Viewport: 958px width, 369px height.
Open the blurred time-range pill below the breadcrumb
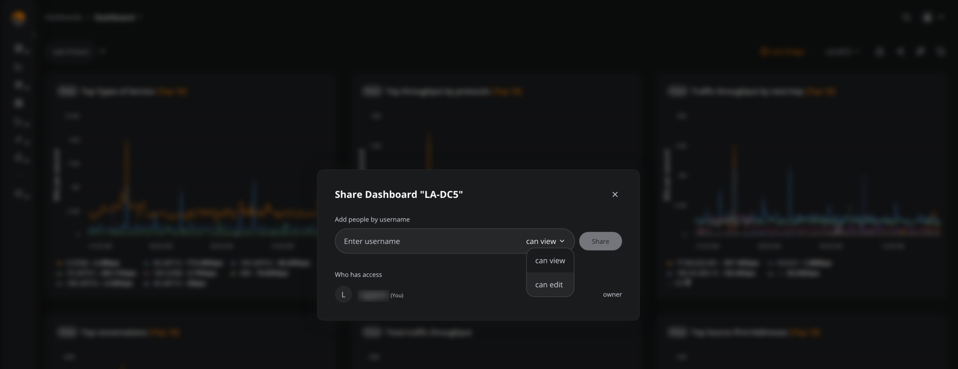point(71,52)
